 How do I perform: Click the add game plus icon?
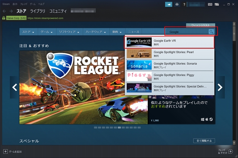(x=6, y=151)
